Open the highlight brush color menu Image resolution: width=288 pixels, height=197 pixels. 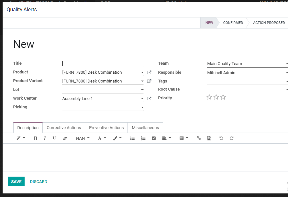[x=117, y=138]
